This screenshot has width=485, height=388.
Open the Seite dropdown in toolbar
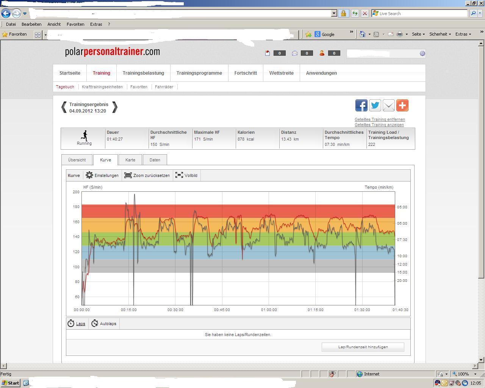(x=418, y=34)
